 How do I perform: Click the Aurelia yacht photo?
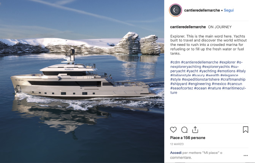click(82, 81)
